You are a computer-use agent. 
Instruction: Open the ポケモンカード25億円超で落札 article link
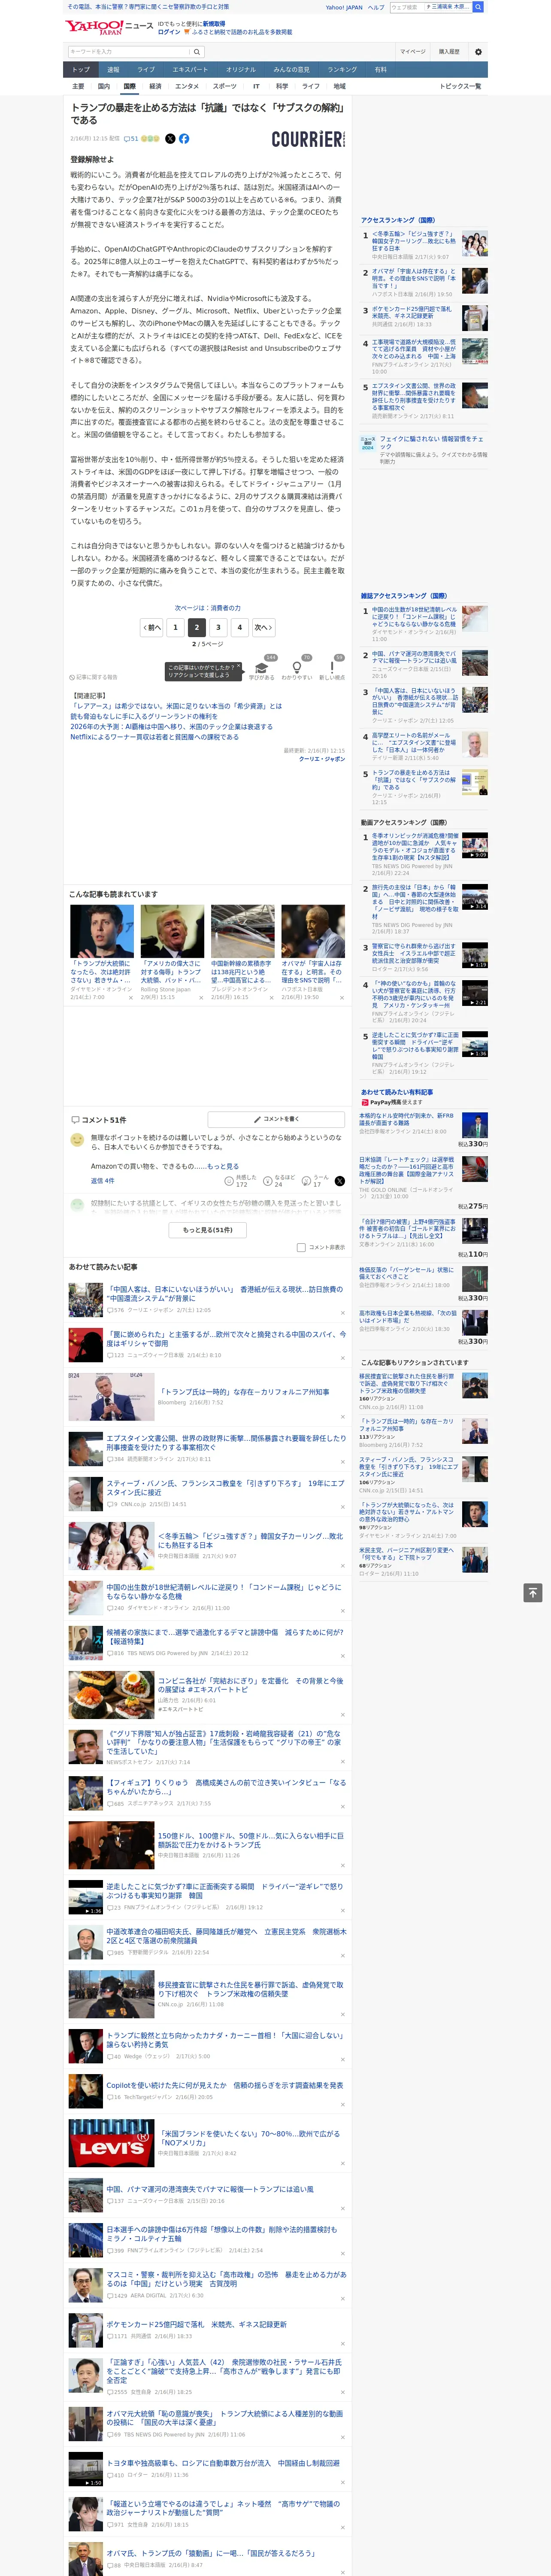click(x=196, y=2324)
